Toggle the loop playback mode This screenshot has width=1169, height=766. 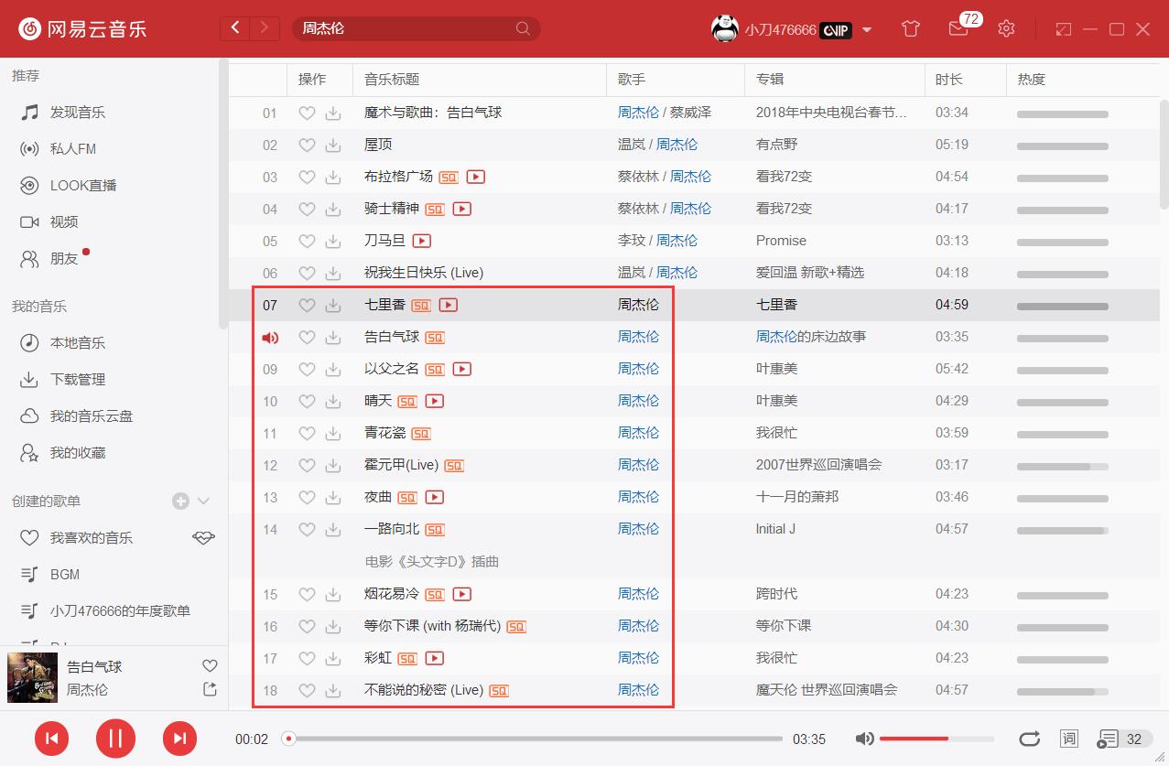[x=1029, y=739]
